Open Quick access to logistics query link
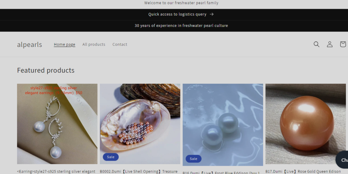The width and height of the screenshot is (348, 174). 181,14
